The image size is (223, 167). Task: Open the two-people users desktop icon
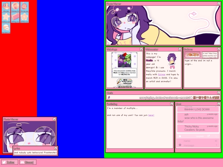point(6,7)
